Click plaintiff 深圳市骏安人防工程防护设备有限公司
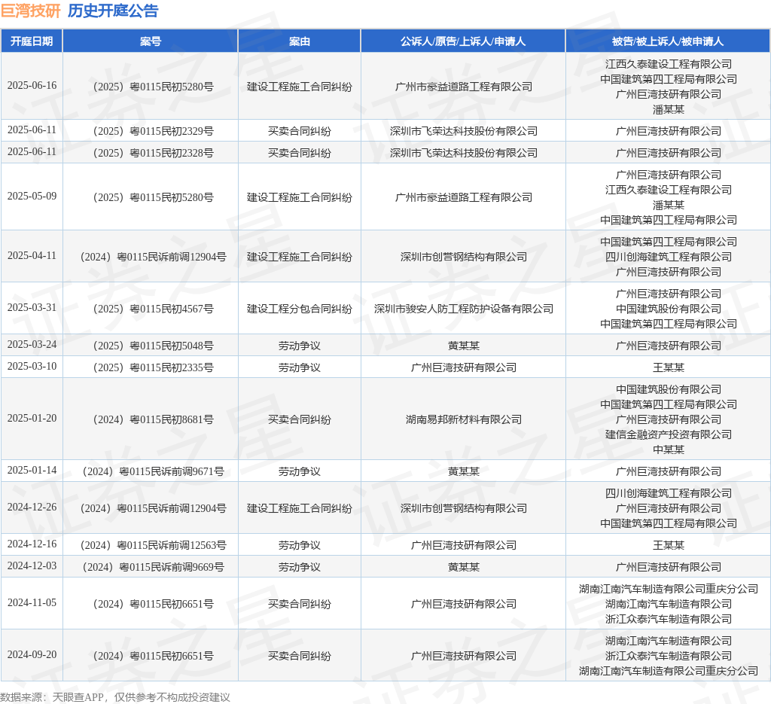 463,309
